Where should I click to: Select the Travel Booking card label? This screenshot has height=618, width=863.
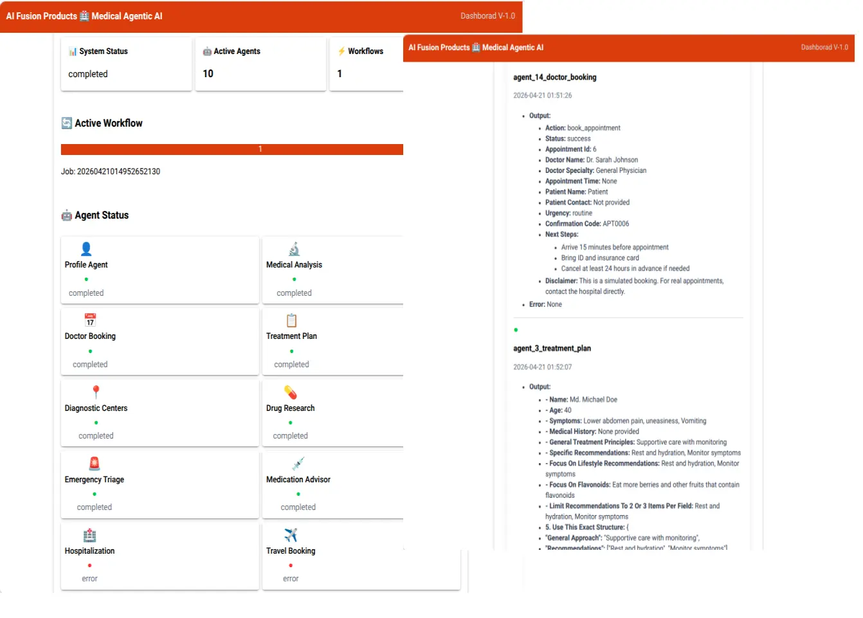(x=291, y=551)
